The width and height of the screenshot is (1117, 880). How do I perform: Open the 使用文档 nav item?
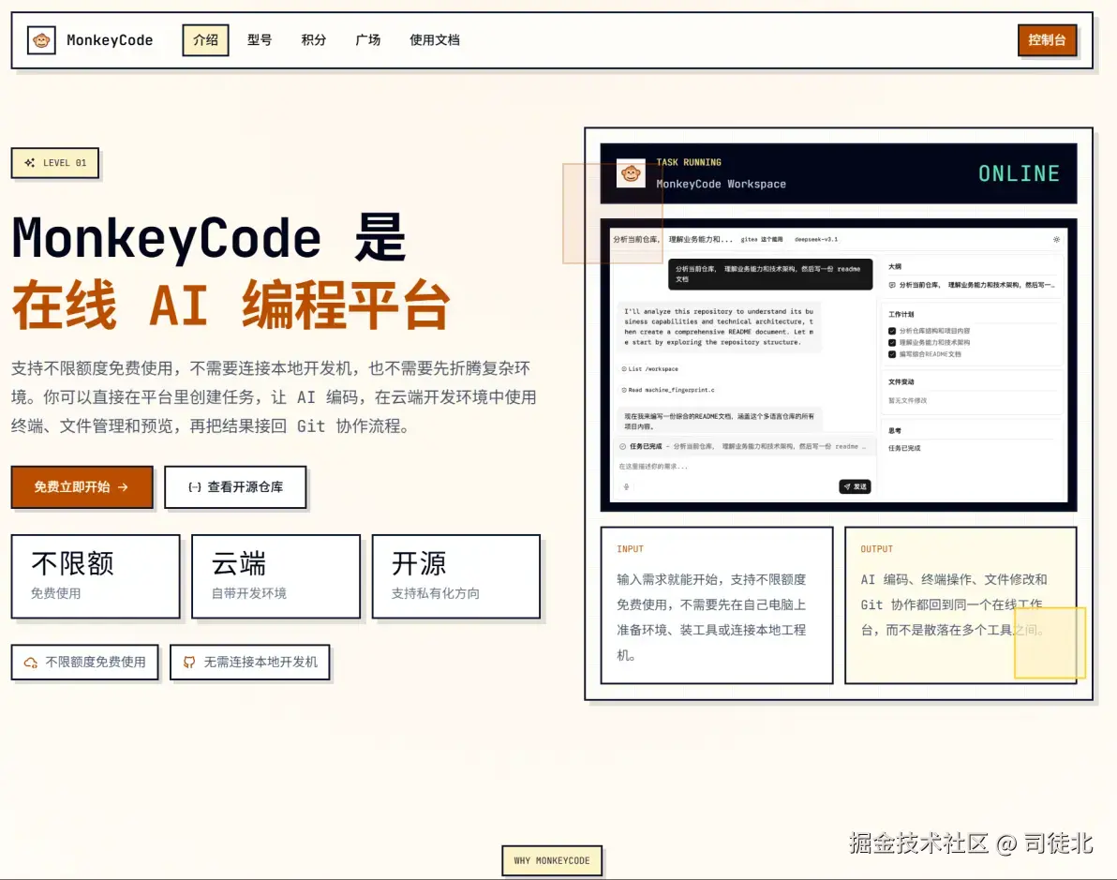pos(435,40)
